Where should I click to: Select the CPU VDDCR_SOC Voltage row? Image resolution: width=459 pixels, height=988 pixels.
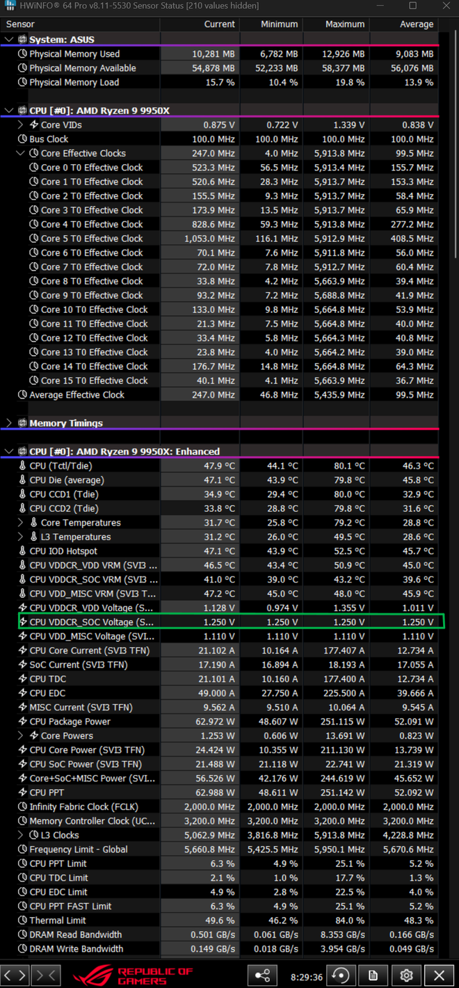90,622
